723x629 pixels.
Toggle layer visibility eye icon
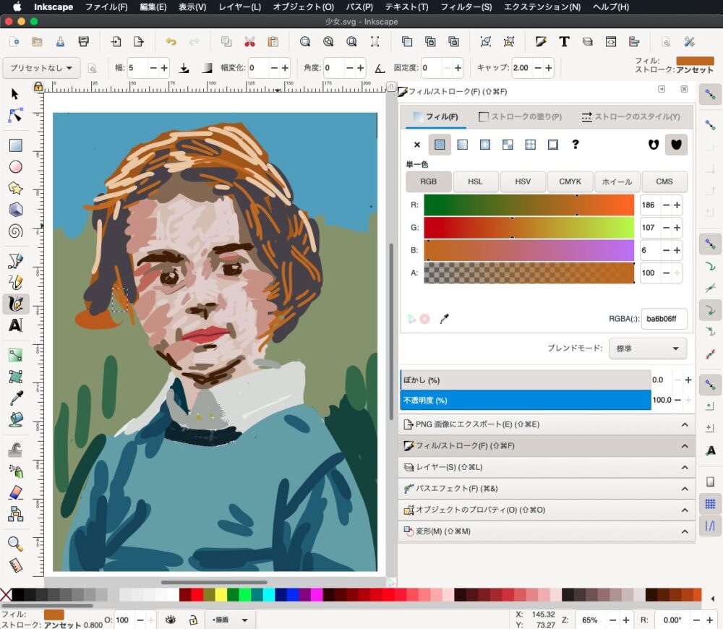click(x=171, y=620)
